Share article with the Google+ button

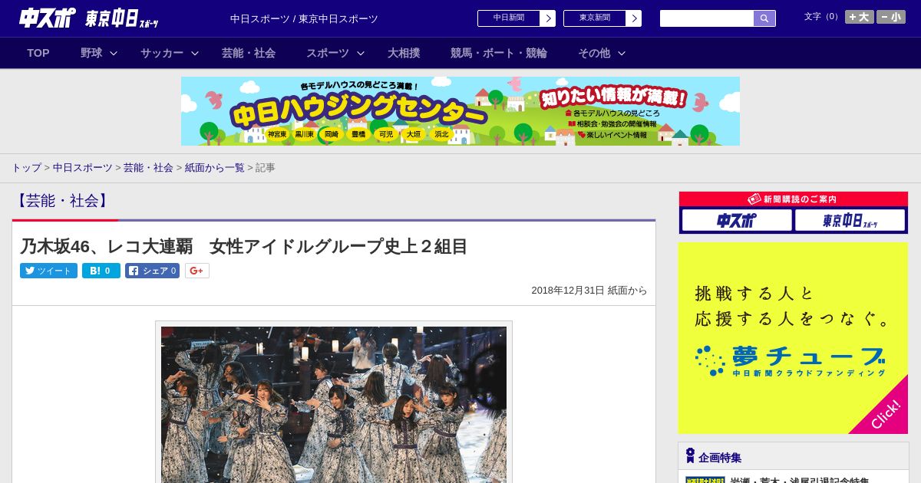pyautogui.click(x=197, y=271)
